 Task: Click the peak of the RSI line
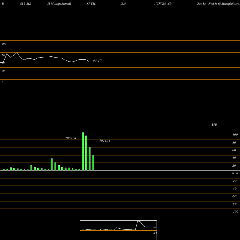pos(17,52)
